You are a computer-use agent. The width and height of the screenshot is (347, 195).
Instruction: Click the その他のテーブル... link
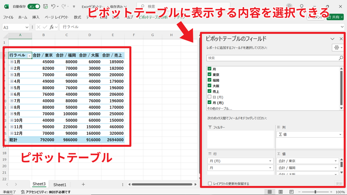219,109
